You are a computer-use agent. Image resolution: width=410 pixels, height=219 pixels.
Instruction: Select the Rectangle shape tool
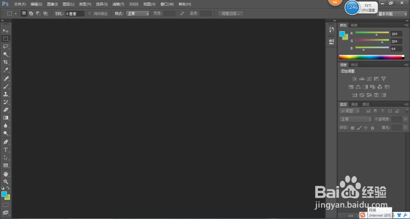point(6,165)
